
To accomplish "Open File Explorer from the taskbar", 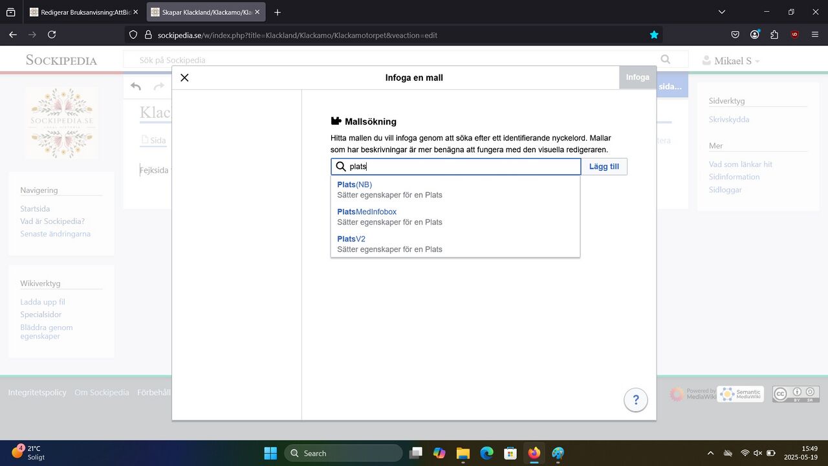I will (x=463, y=453).
